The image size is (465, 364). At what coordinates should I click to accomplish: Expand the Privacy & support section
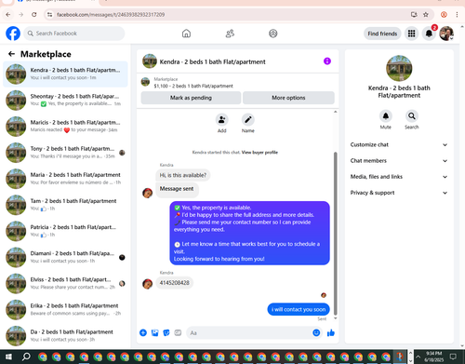[x=399, y=193]
